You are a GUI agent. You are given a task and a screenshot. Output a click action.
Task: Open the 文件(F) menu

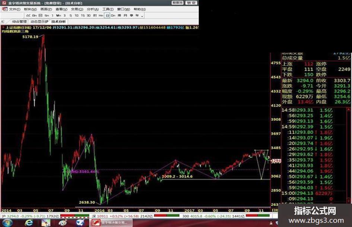pyautogui.click(x=15, y=9)
